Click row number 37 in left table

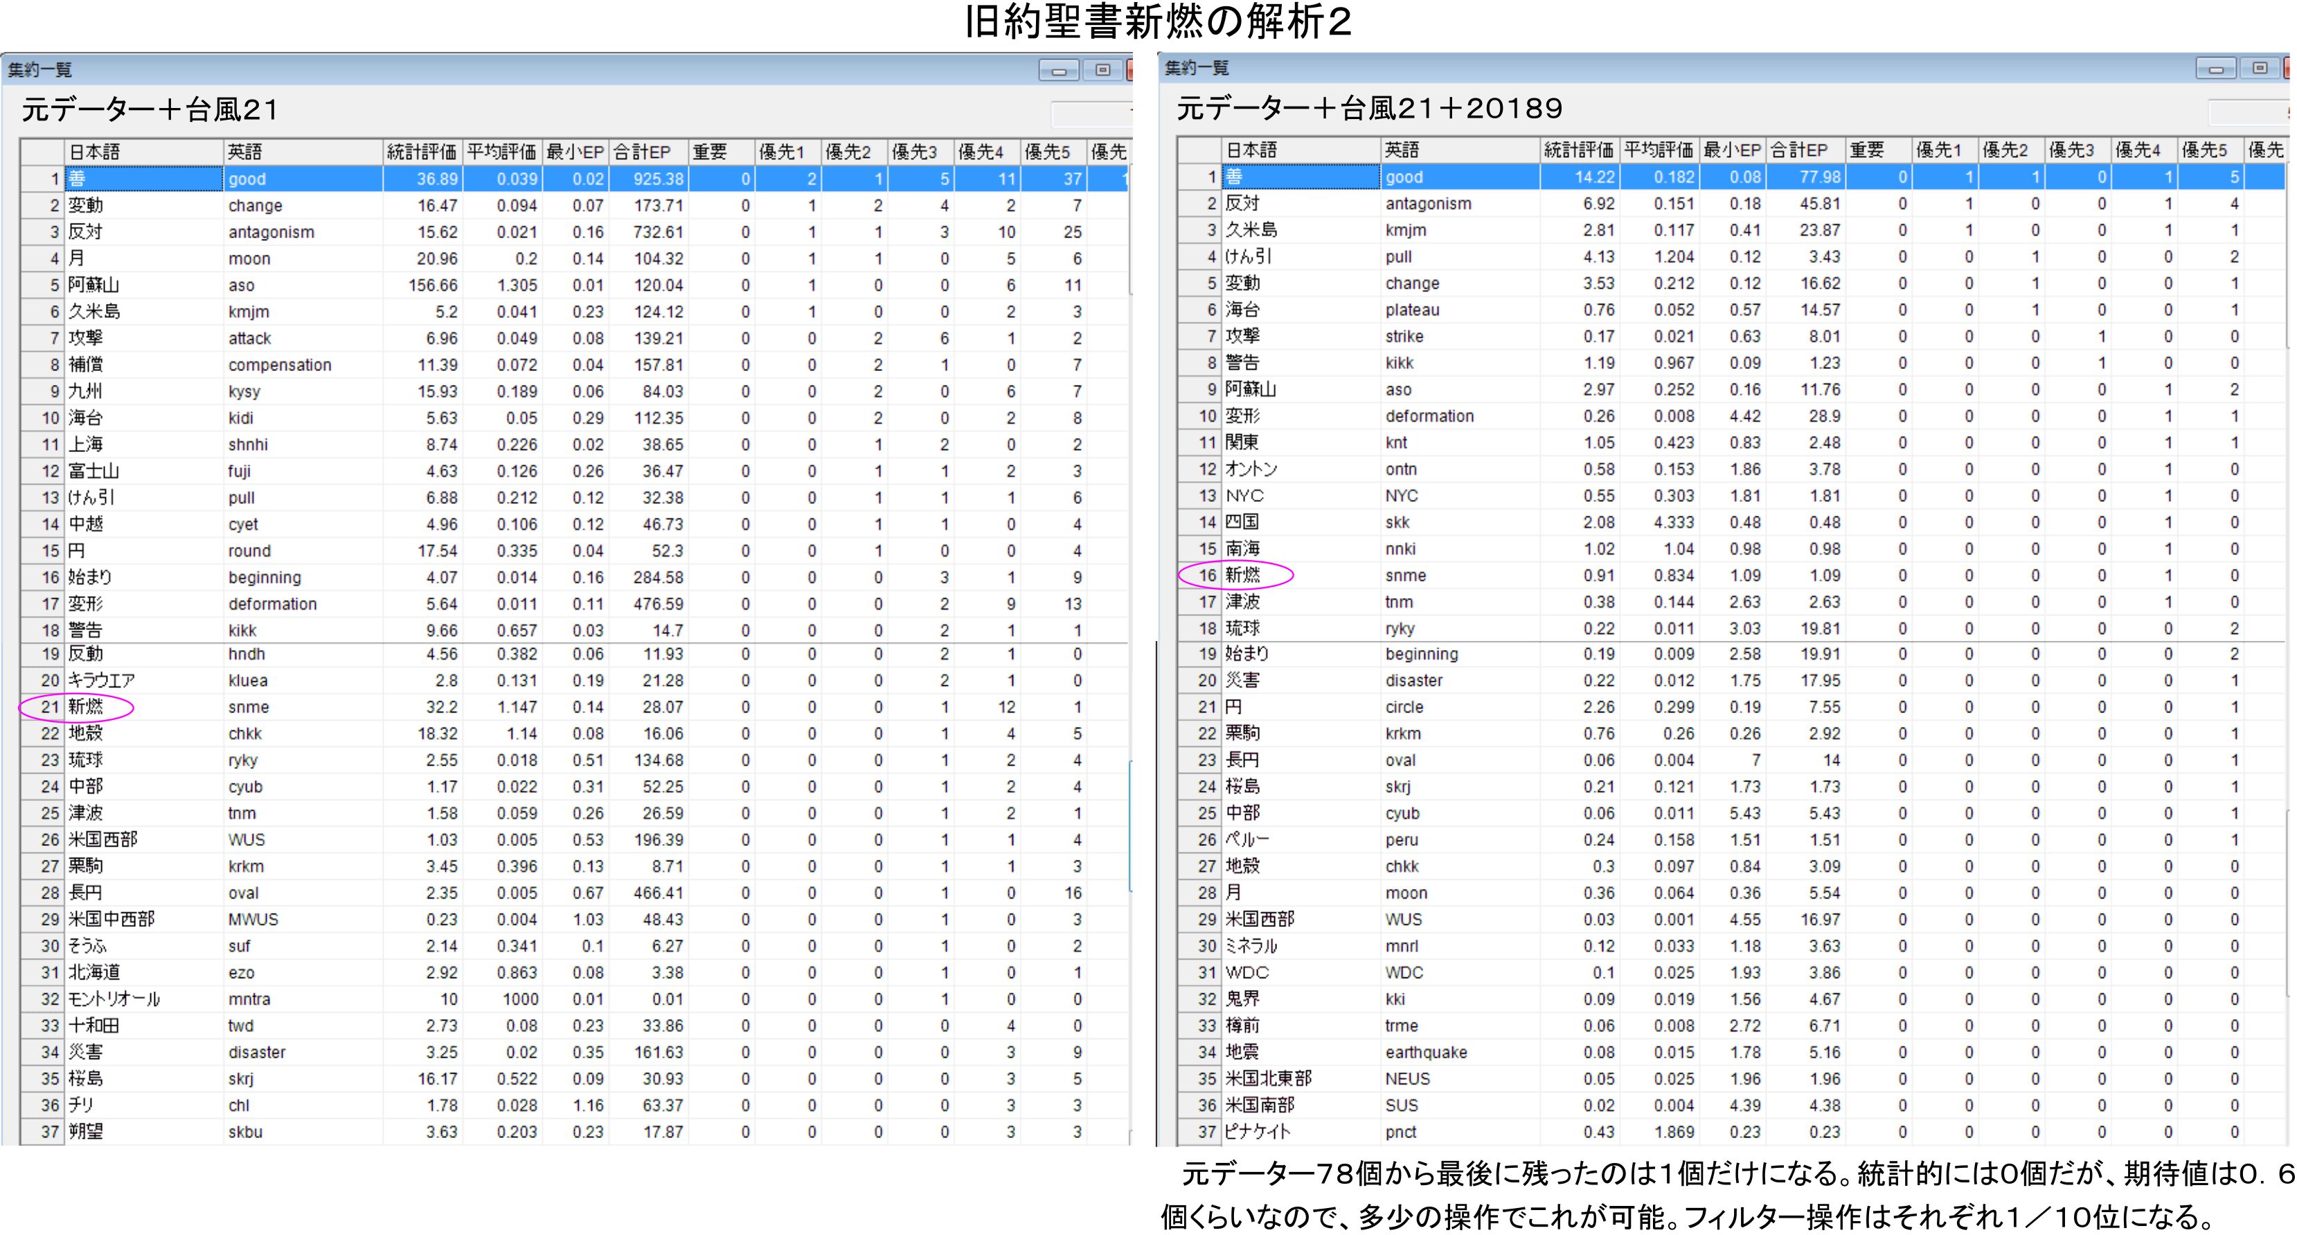point(49,1132)
